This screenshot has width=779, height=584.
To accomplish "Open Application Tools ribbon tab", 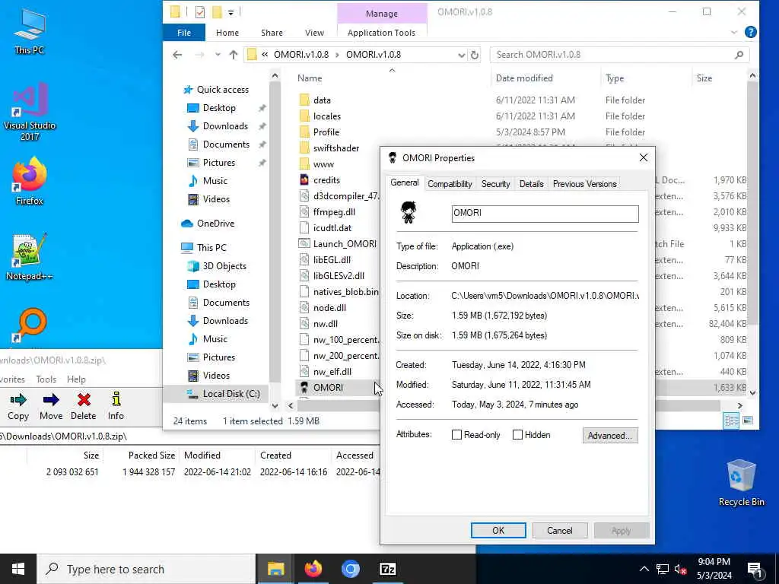I will [x=382, y=32].
